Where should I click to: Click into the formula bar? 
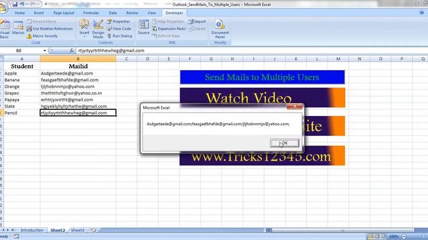click(251, 51)
